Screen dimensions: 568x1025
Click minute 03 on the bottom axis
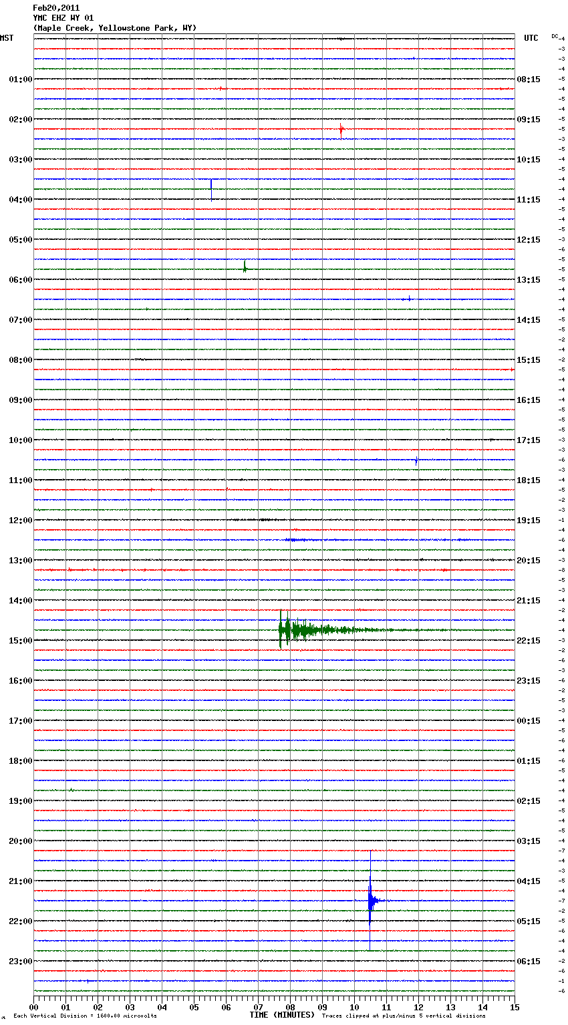tap(130, 1007)
